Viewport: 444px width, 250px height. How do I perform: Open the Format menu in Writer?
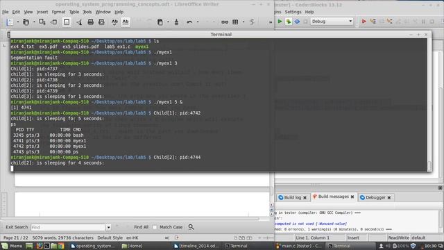58,12
